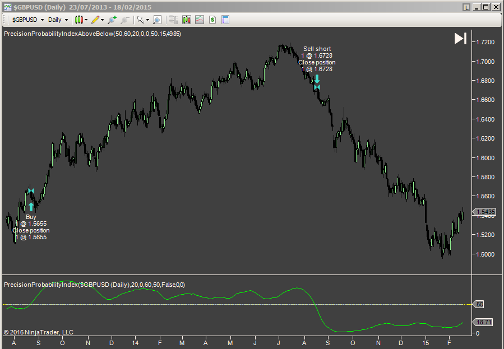The height and width of the screenshot is (349, 504).
Task: Click the Sell short down-arrow marker
Action: [317, 78]
